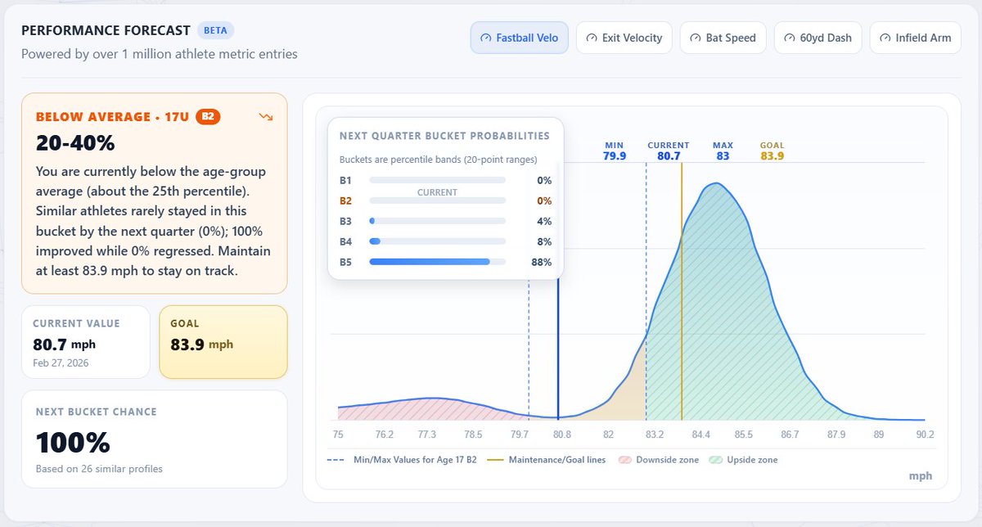This screenshot has height=527, width=982.
Task: Click the gauge icon in 60yd Dash
Action: tap(789, 38)
